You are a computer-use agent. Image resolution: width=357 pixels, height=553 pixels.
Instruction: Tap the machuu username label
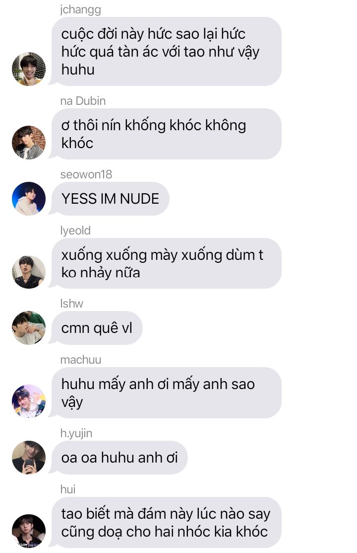[81, 360]
